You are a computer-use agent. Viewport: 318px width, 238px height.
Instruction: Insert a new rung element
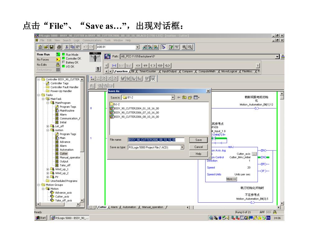[114, 66]
